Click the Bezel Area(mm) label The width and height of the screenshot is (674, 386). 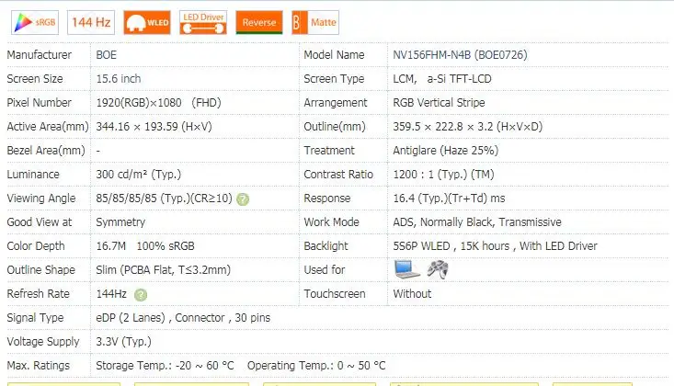point(46,151)
